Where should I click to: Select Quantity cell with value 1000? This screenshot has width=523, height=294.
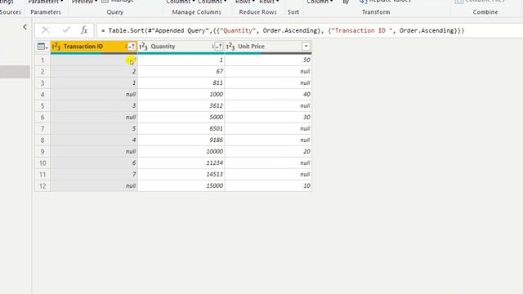click(x=181, y=95)
